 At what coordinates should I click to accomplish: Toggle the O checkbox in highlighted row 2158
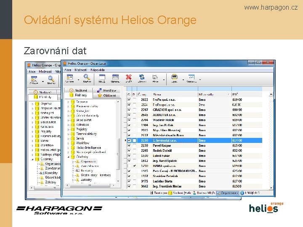pos(129,140)
